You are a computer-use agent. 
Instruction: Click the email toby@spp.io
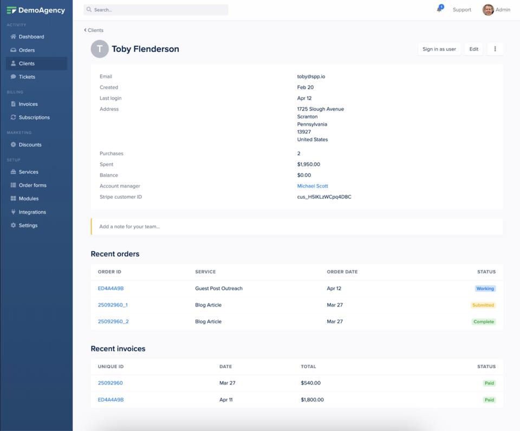[311, 76]
